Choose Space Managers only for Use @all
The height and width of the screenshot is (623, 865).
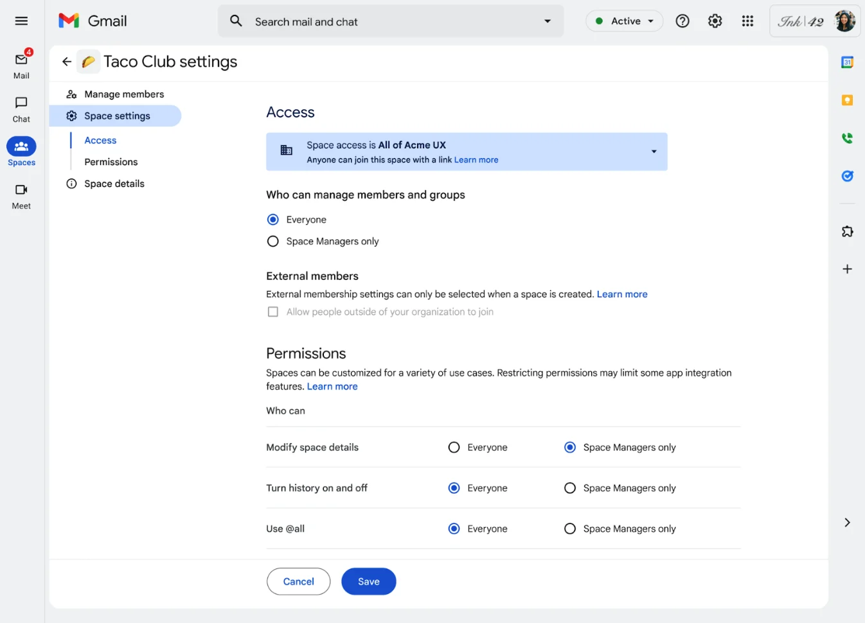(569, 528)
